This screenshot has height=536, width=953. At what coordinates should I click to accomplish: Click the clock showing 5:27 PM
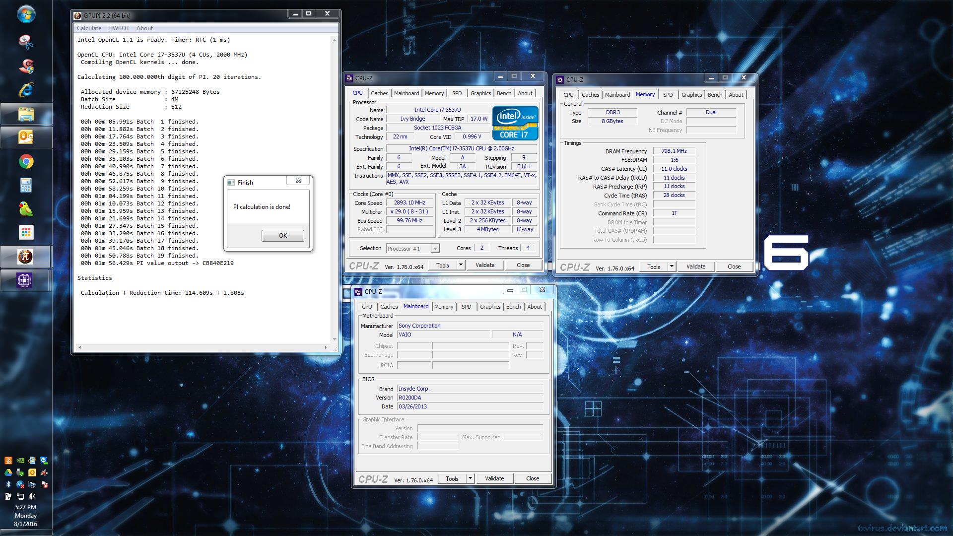25,507
